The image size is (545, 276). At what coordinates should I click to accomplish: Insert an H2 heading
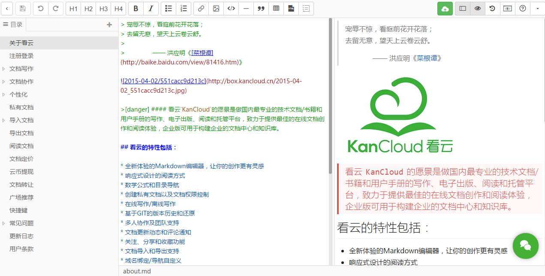pyautogui.click(x=88, y=9)
